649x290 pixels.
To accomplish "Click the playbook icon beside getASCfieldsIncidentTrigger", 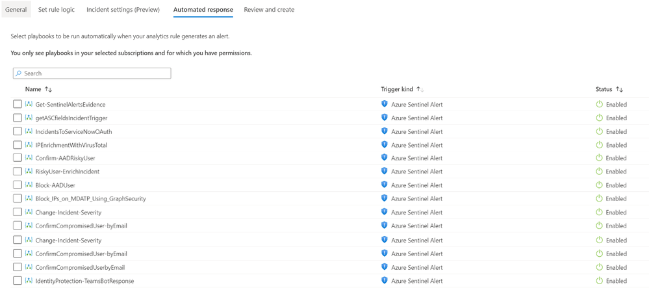I will [x=29, y=118].
